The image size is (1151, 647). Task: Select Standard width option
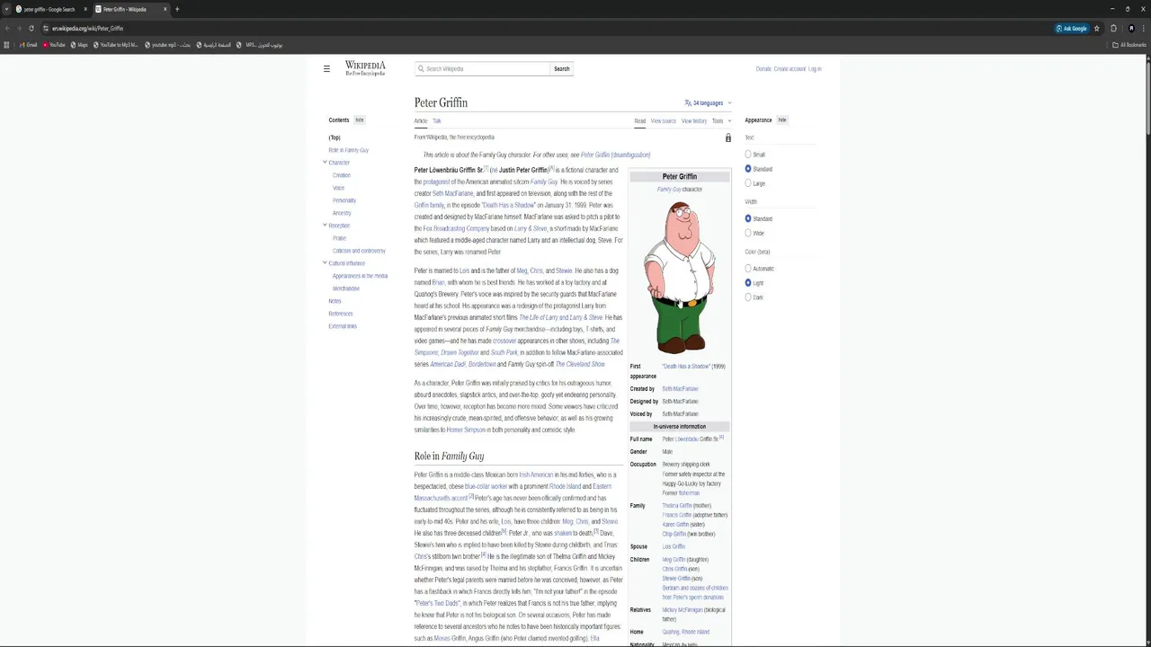(x=748, y=218)
